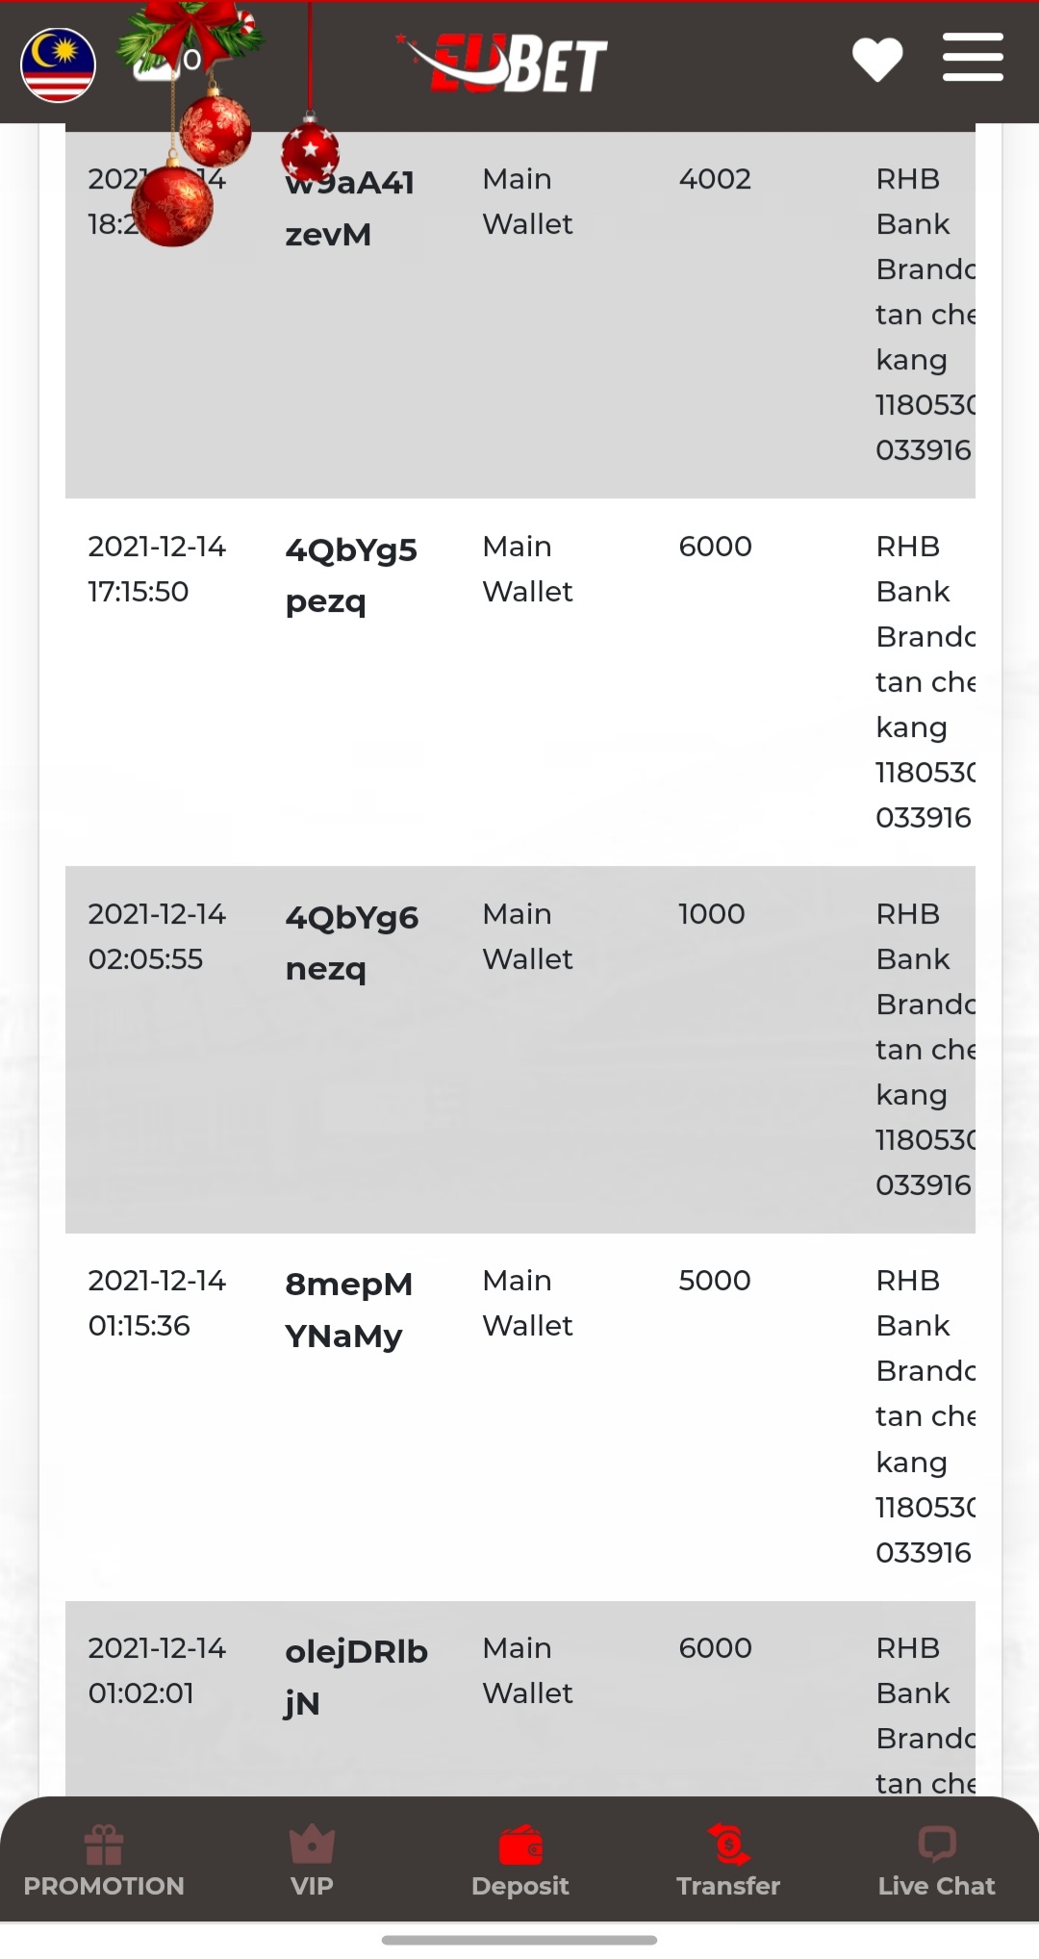Open Live Chat bubble icon
Screen dimensions: 1039x1959
[x=936, y=1862]
